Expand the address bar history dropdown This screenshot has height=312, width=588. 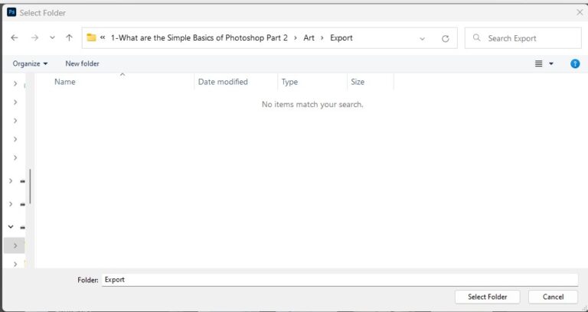click(x=423, y=37)
